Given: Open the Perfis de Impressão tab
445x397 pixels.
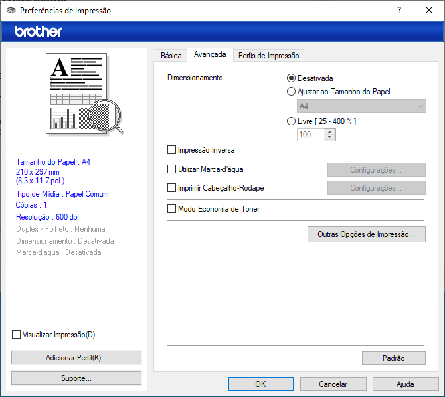Looking at the screenshot, I should pos(268,56).
